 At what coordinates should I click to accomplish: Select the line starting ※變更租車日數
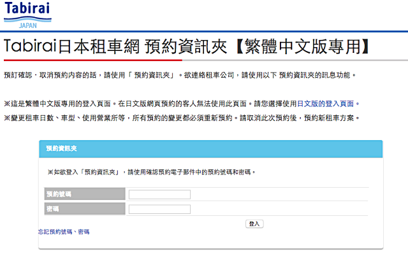tap(182, 118)
